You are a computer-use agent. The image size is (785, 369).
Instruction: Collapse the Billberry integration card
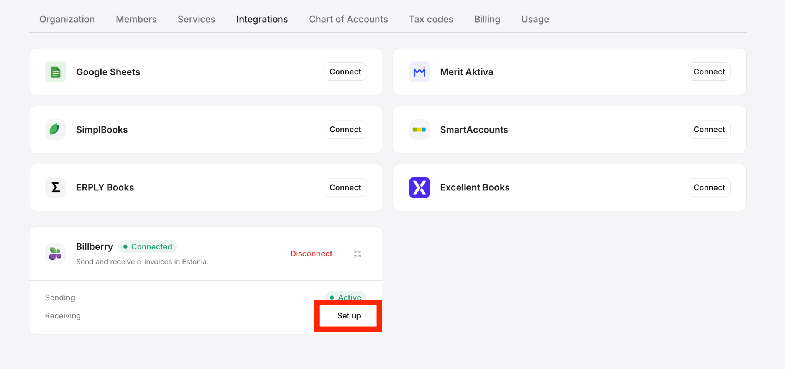coord(358,254)
